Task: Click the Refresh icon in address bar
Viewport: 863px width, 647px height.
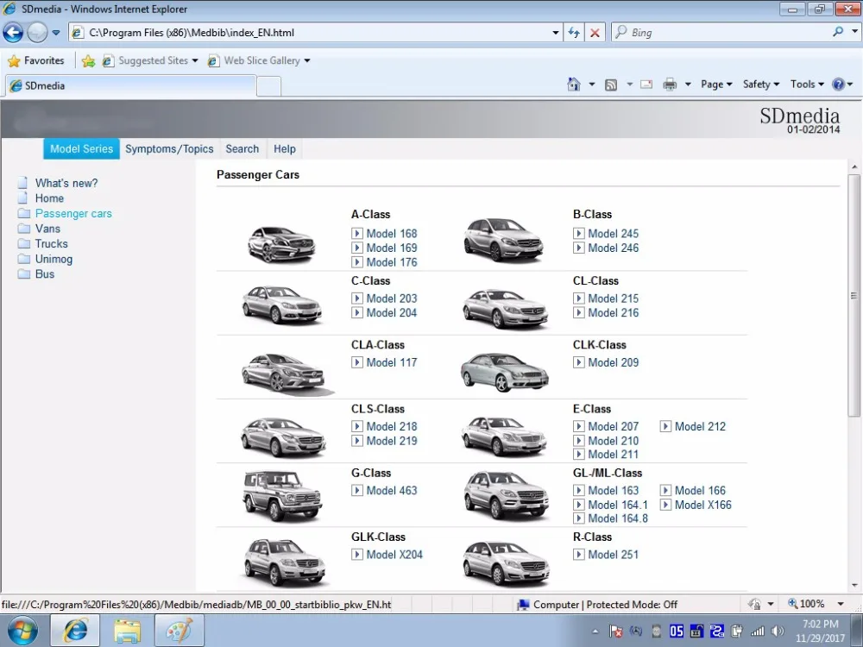Action: tap(574, 33)
